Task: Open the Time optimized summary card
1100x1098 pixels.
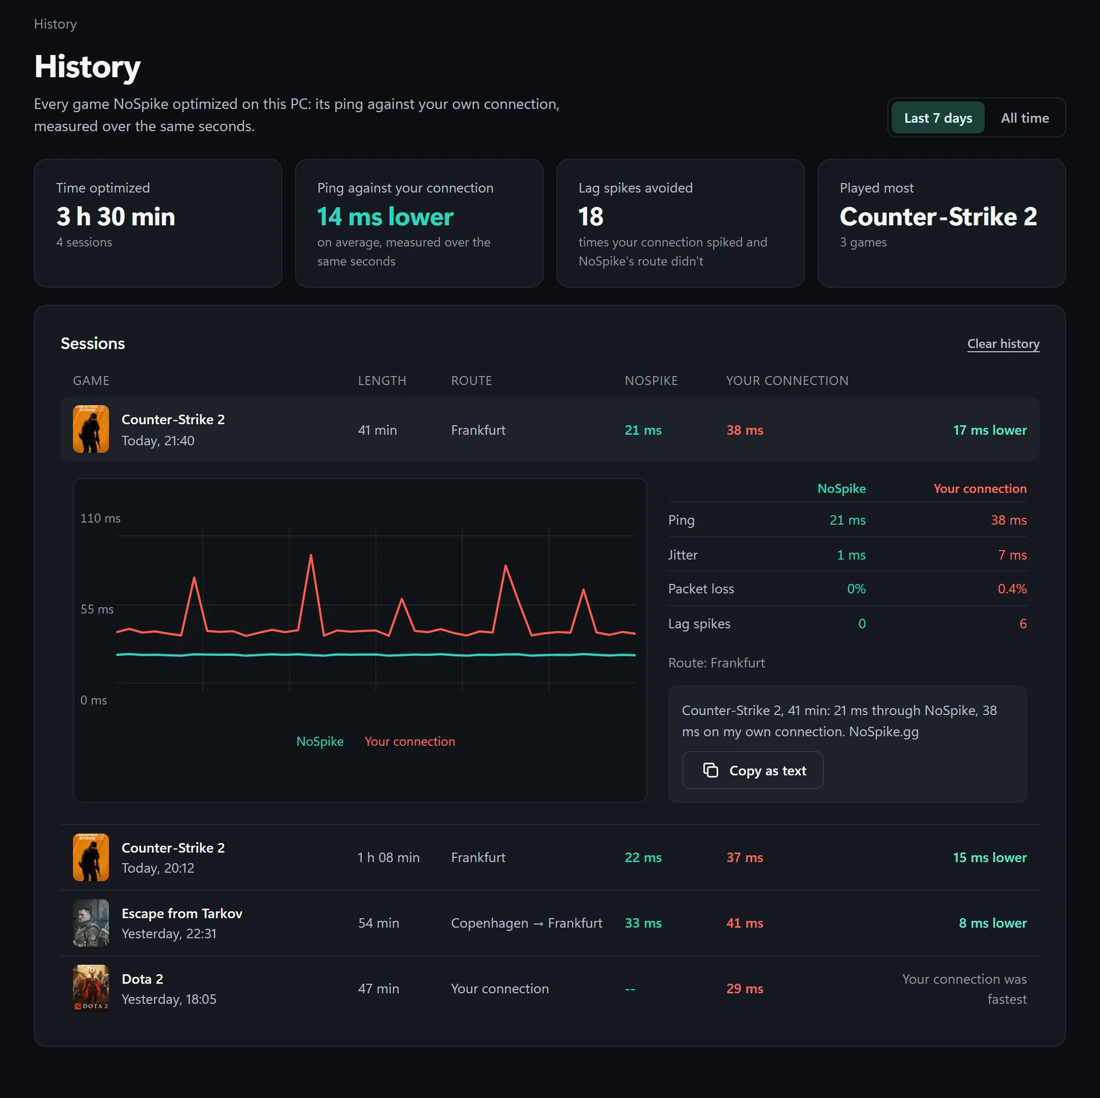Action: [x=158, y=223]
